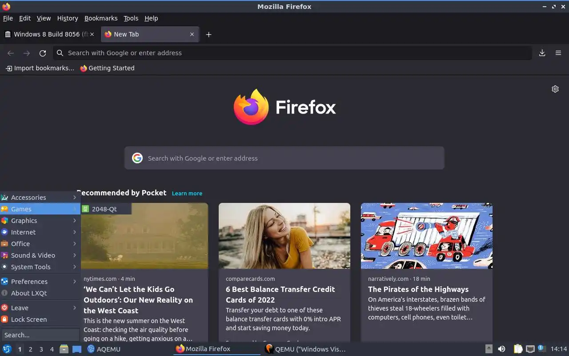Open the LXQt start menu button
This screenshot has width=569, height=356.
[x=7, y=349]
